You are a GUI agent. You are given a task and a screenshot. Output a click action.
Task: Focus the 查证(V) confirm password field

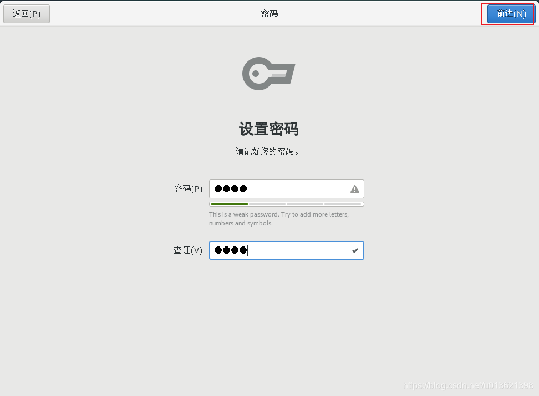[286, 250]
